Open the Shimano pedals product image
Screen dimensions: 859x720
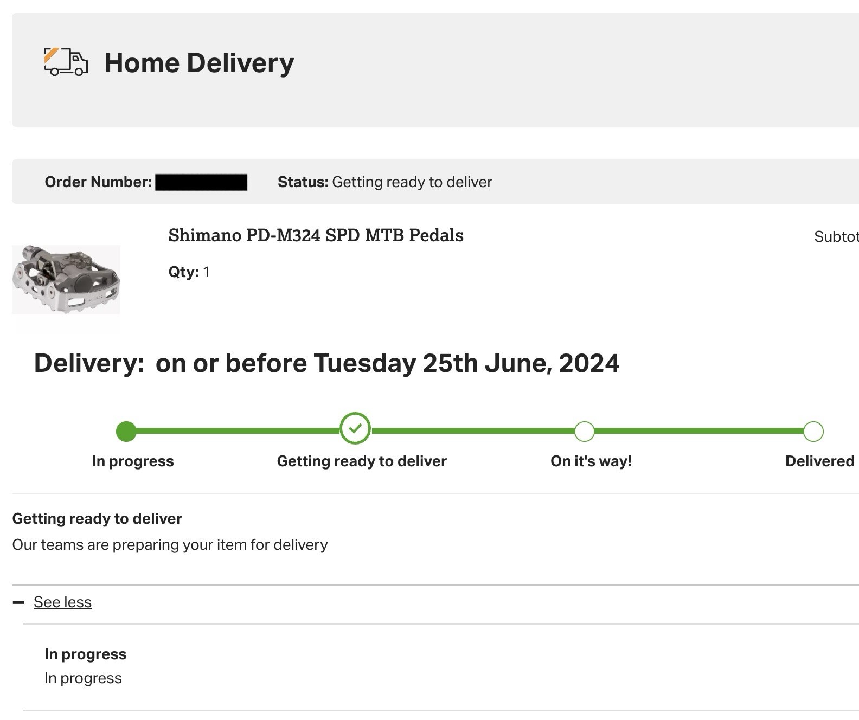(66, 279)
